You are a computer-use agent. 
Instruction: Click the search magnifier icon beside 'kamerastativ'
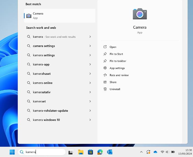[29, 92]
